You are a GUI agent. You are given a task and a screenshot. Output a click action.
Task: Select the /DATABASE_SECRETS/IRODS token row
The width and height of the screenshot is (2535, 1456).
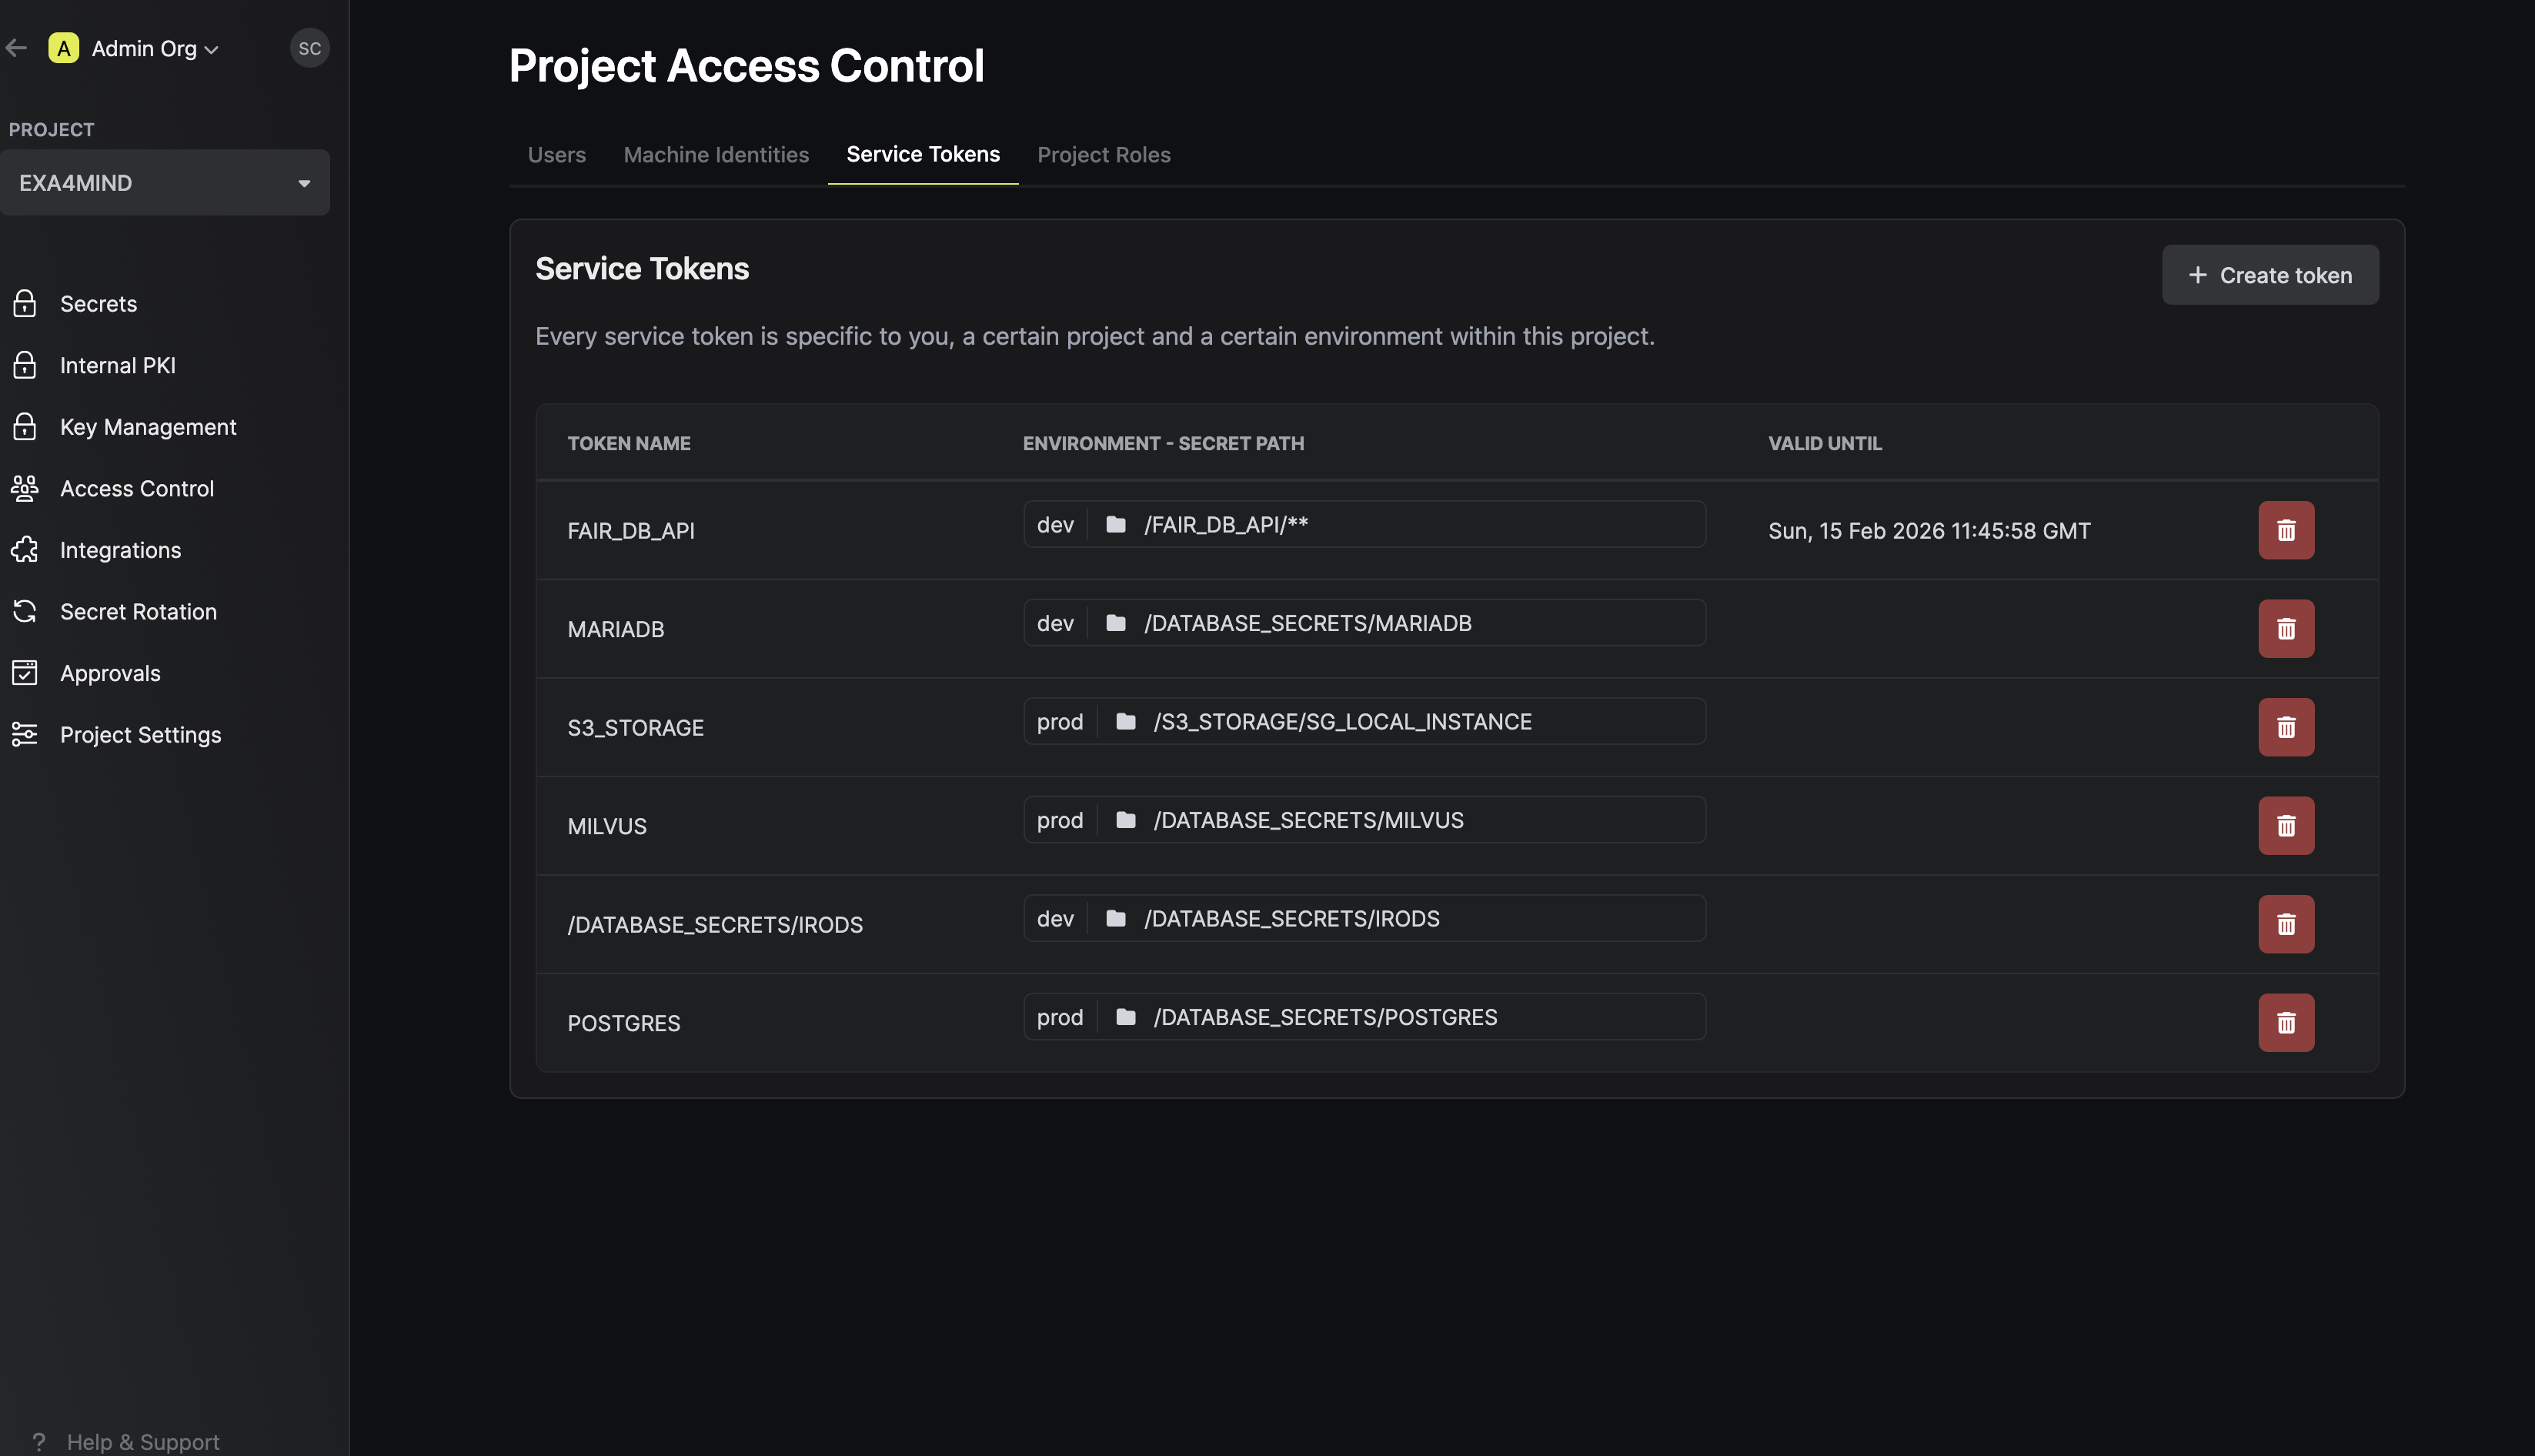[x=1457, y=924]
